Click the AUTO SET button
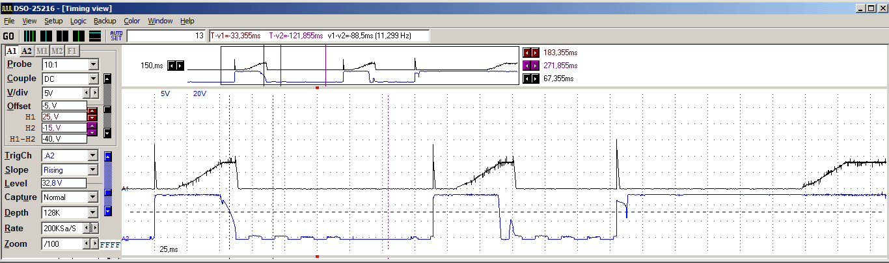The height and width of the screenshot is (263, 889). 116,36
